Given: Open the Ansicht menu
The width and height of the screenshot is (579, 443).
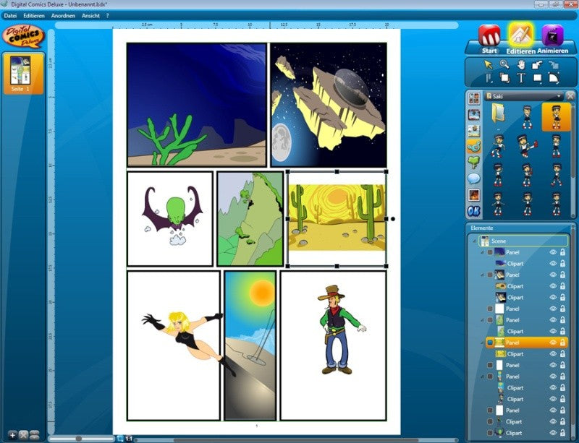Looking at the screenshot, I should (x=91, y=16).
